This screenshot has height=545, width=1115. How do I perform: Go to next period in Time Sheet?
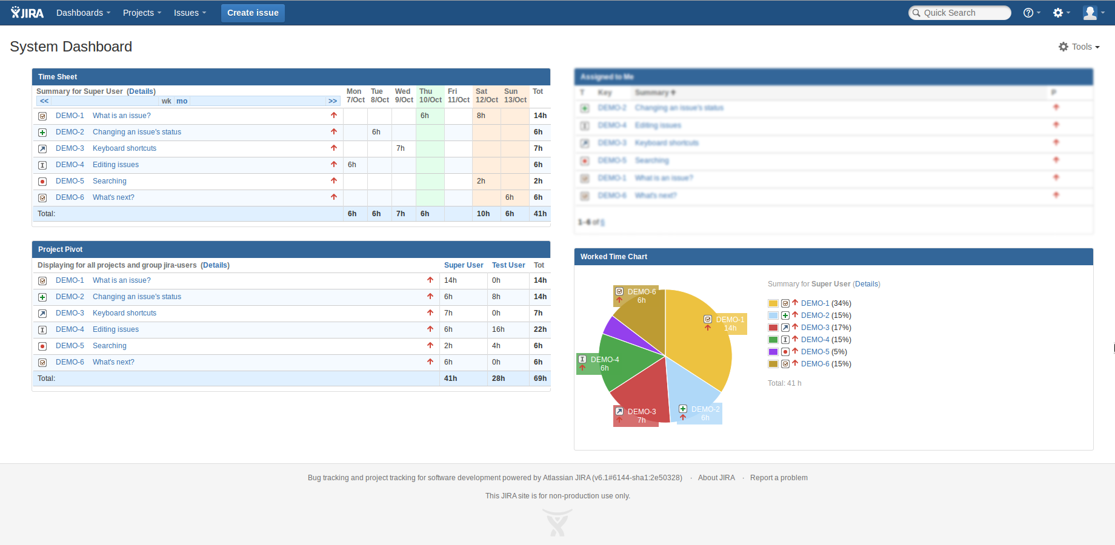point(333,101)
